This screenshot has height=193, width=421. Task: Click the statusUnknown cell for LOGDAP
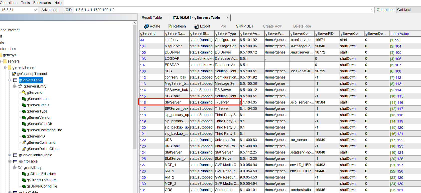click(202, 58)
